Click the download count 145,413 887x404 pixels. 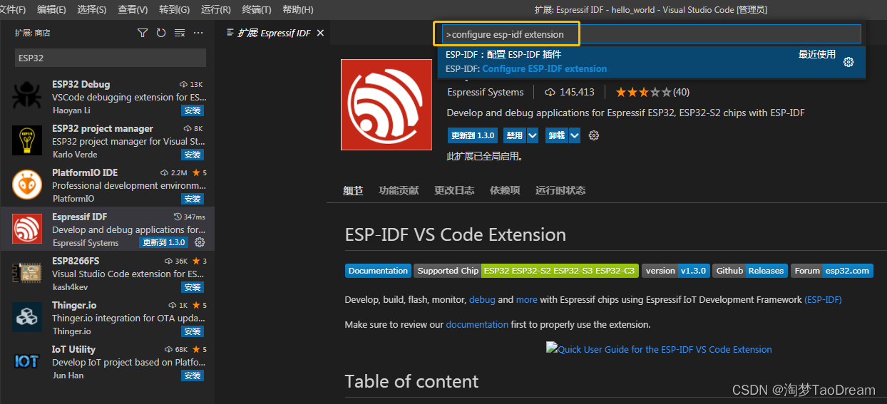570,92
